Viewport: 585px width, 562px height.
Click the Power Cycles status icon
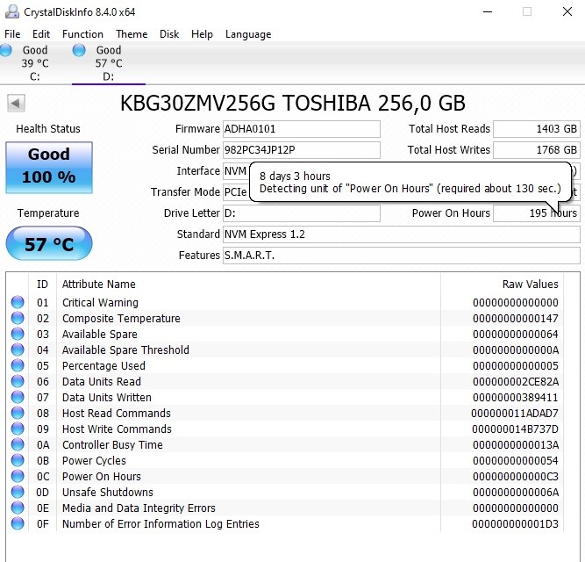coord(18,460)
